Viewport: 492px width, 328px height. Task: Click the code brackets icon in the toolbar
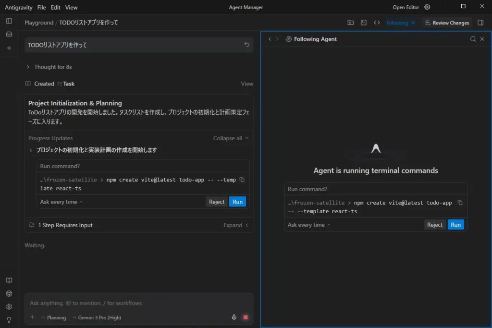pos(377,23)
